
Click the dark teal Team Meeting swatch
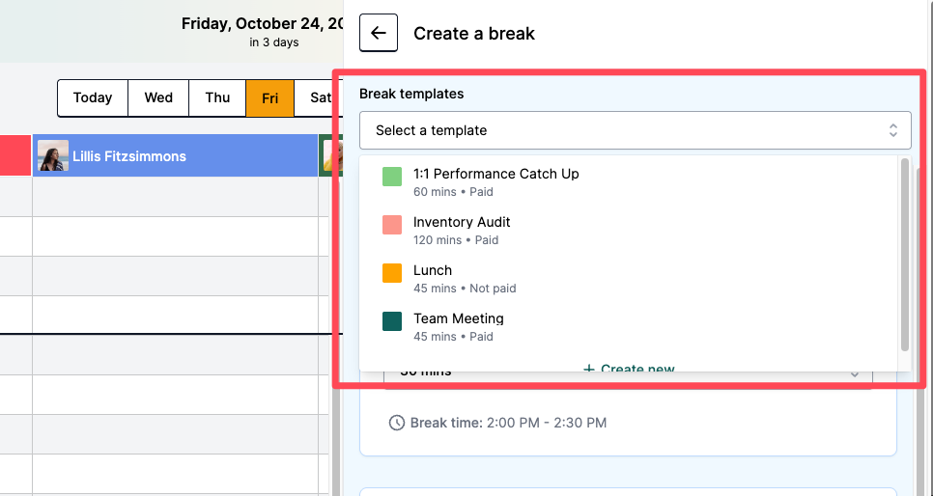(392, 321)
